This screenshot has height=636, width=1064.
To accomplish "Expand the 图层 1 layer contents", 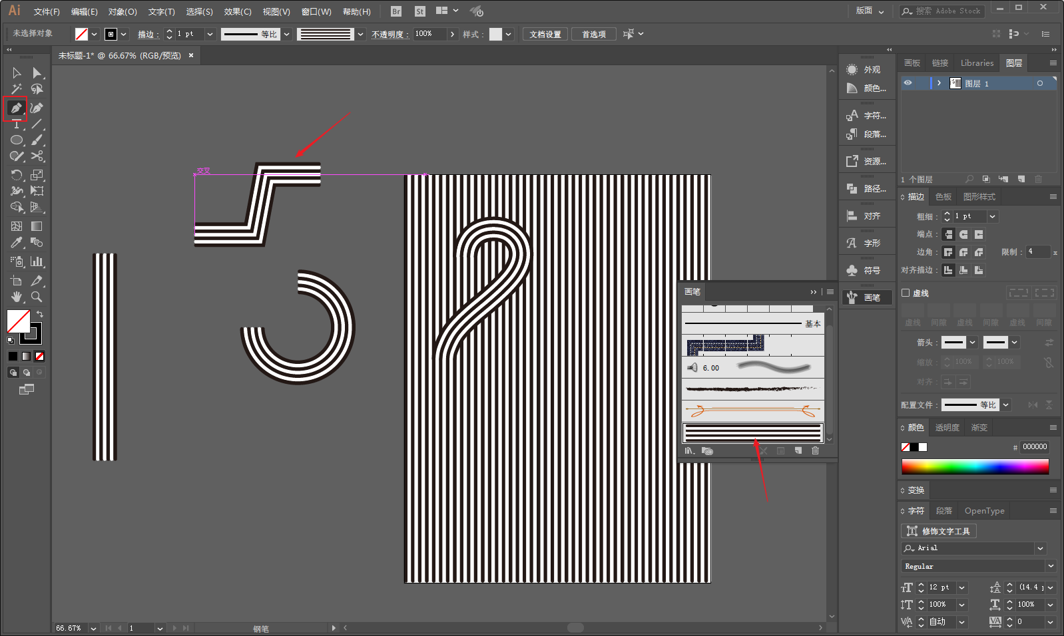I will (x=939, y=83).
